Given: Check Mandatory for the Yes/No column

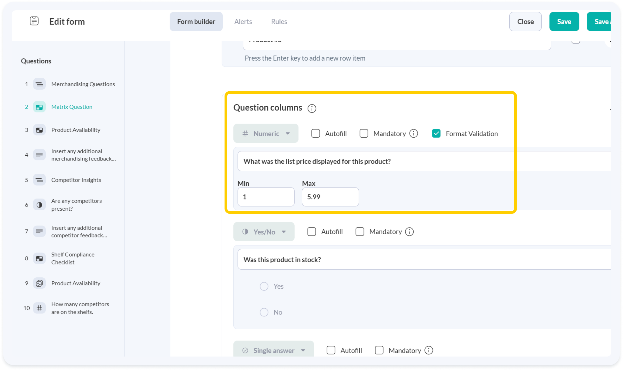Looking at the screenshot, I should 360,232.
